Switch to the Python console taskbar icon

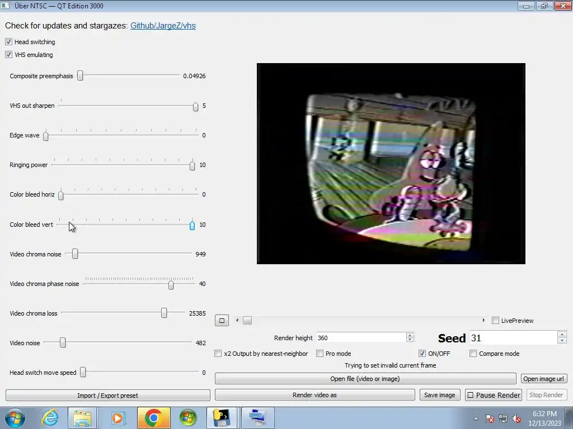pyautogui.click(x=222, y=418)
